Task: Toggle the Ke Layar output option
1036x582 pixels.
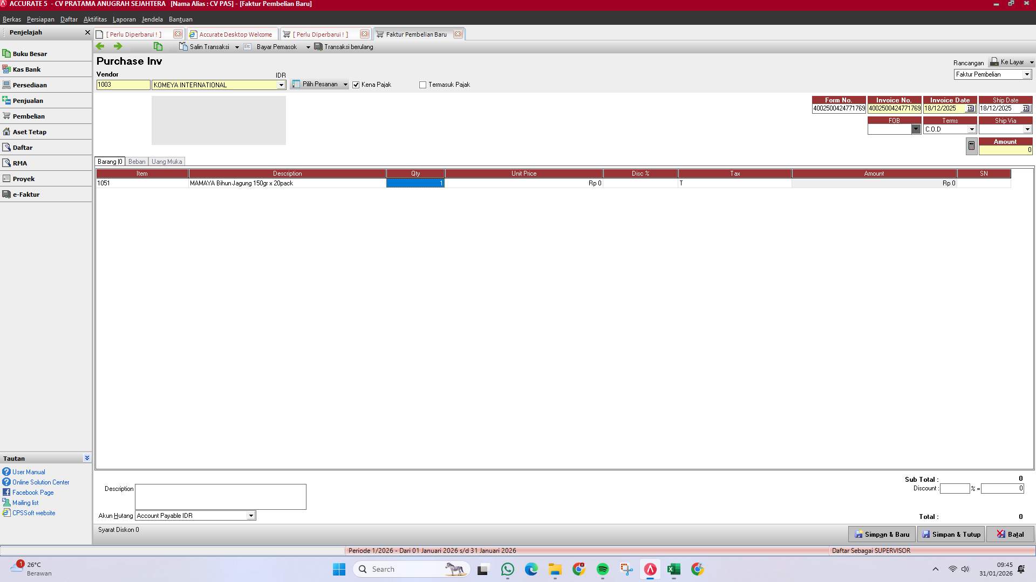Action: click(x=1012, y=61)
